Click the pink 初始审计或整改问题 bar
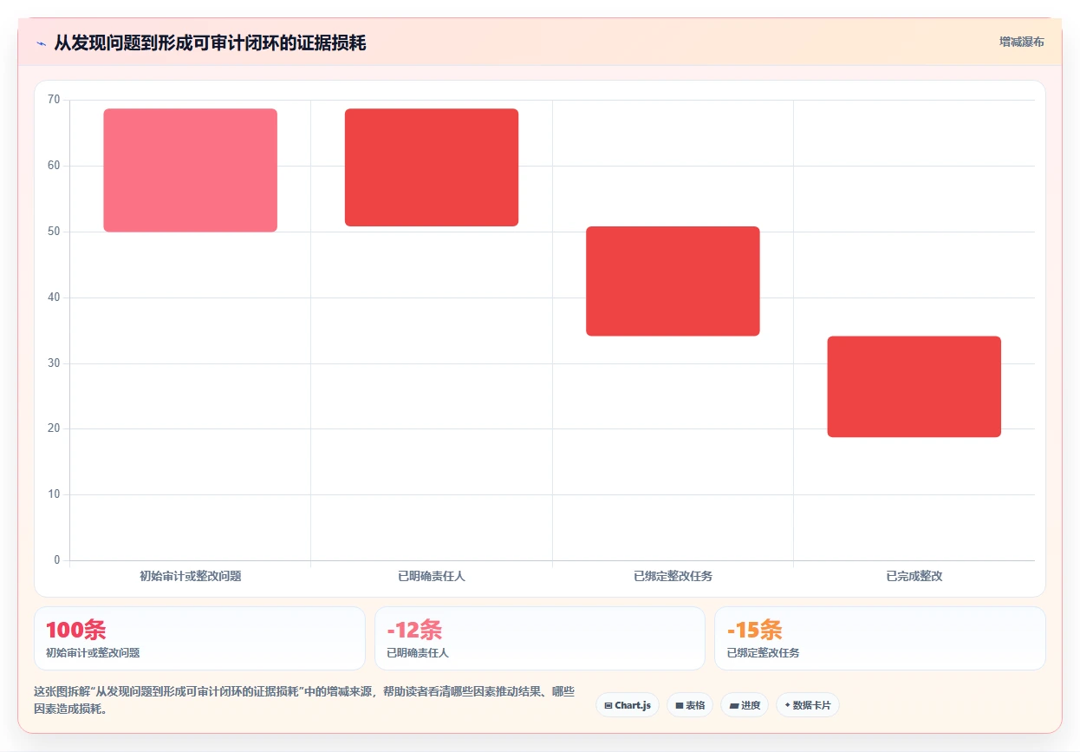This screenshot has height=752, width=1080. (190, 170)
